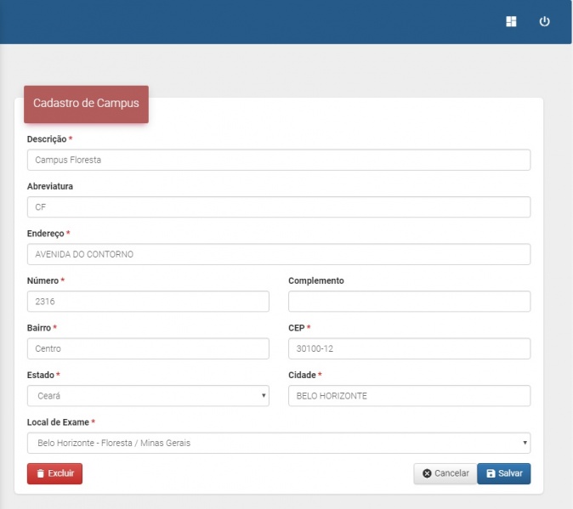Expand the Local de Exame dropdown
Screen dimensions: 573x509
coord(278,443)
